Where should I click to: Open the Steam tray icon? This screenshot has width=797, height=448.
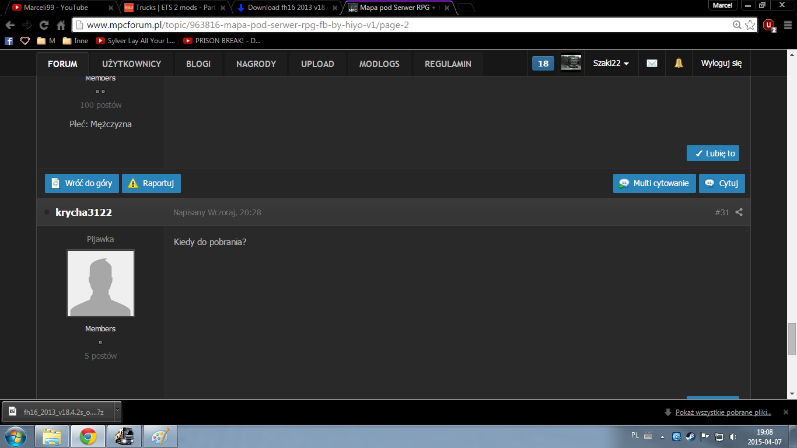[690, 436]
